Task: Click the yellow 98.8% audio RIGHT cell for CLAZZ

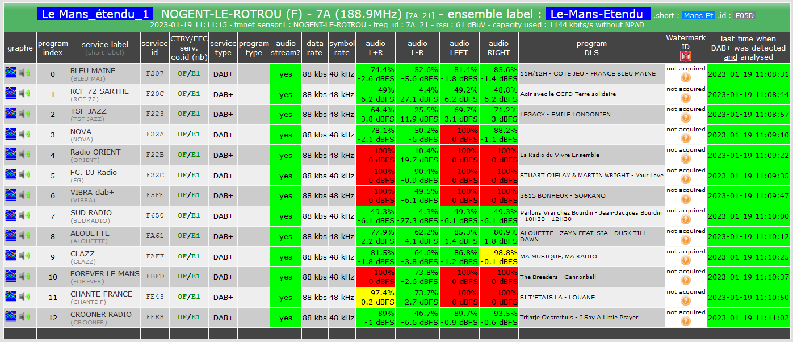Action: coord(498,256)
